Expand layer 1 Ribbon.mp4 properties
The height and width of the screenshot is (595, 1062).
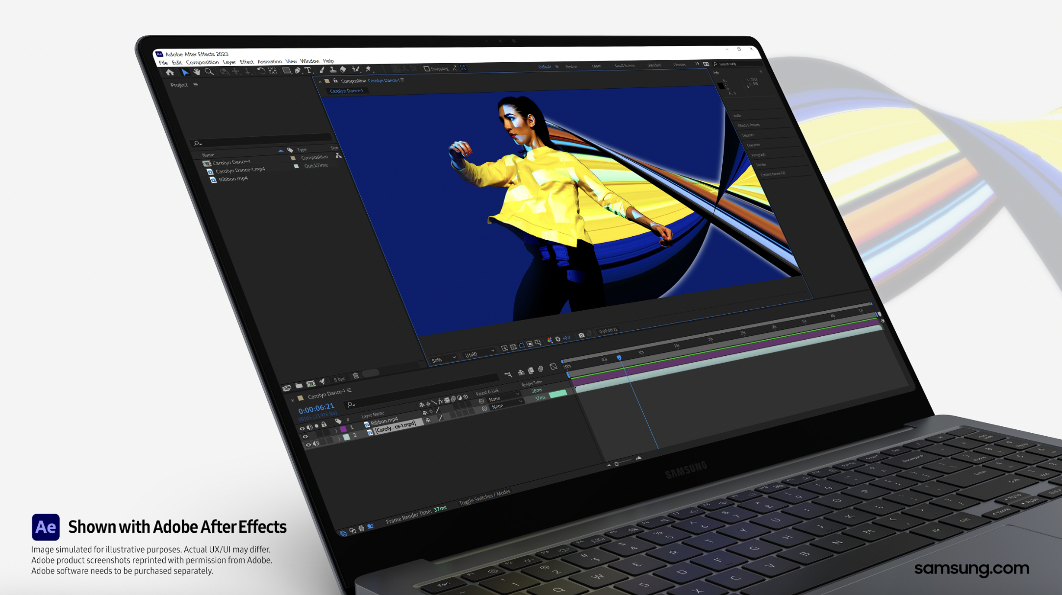tap(336, 430)
